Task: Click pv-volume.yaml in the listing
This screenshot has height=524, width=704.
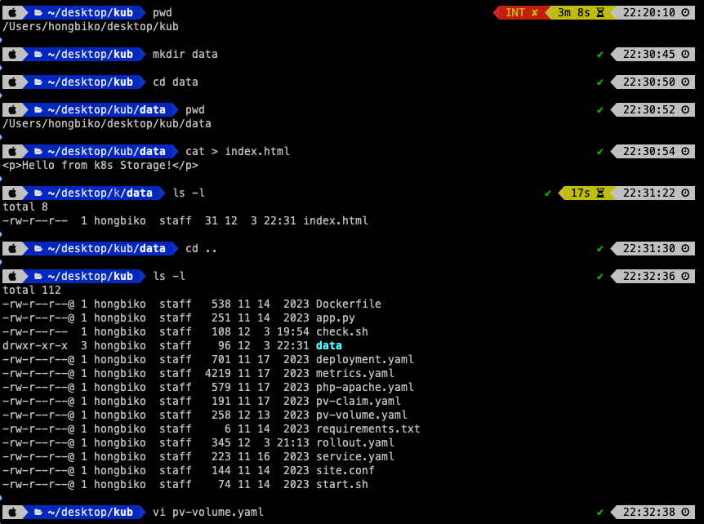Action: [x=362, y=415]
